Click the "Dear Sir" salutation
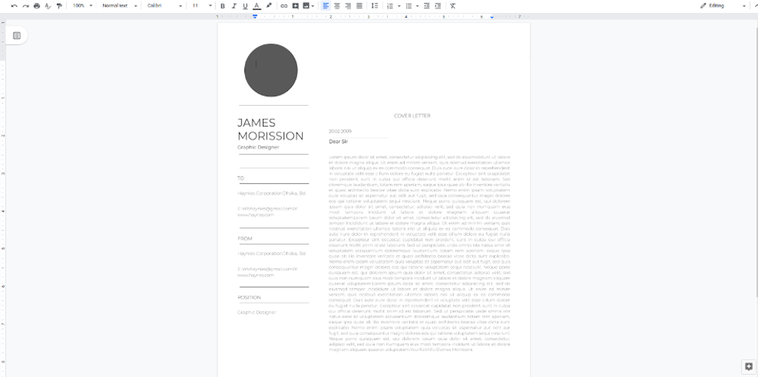Screen dimensions: 758x377 [x=338, y=141]
